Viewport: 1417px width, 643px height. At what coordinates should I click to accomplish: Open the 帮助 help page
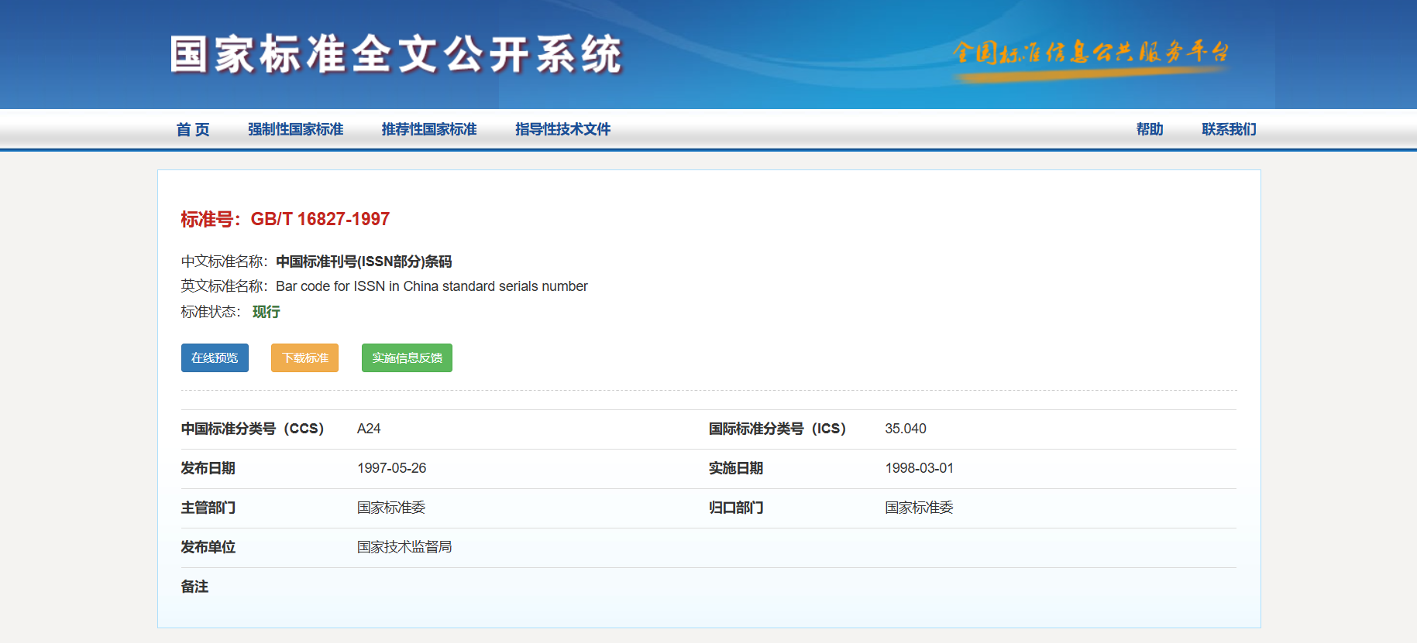tap(1149, 129)
